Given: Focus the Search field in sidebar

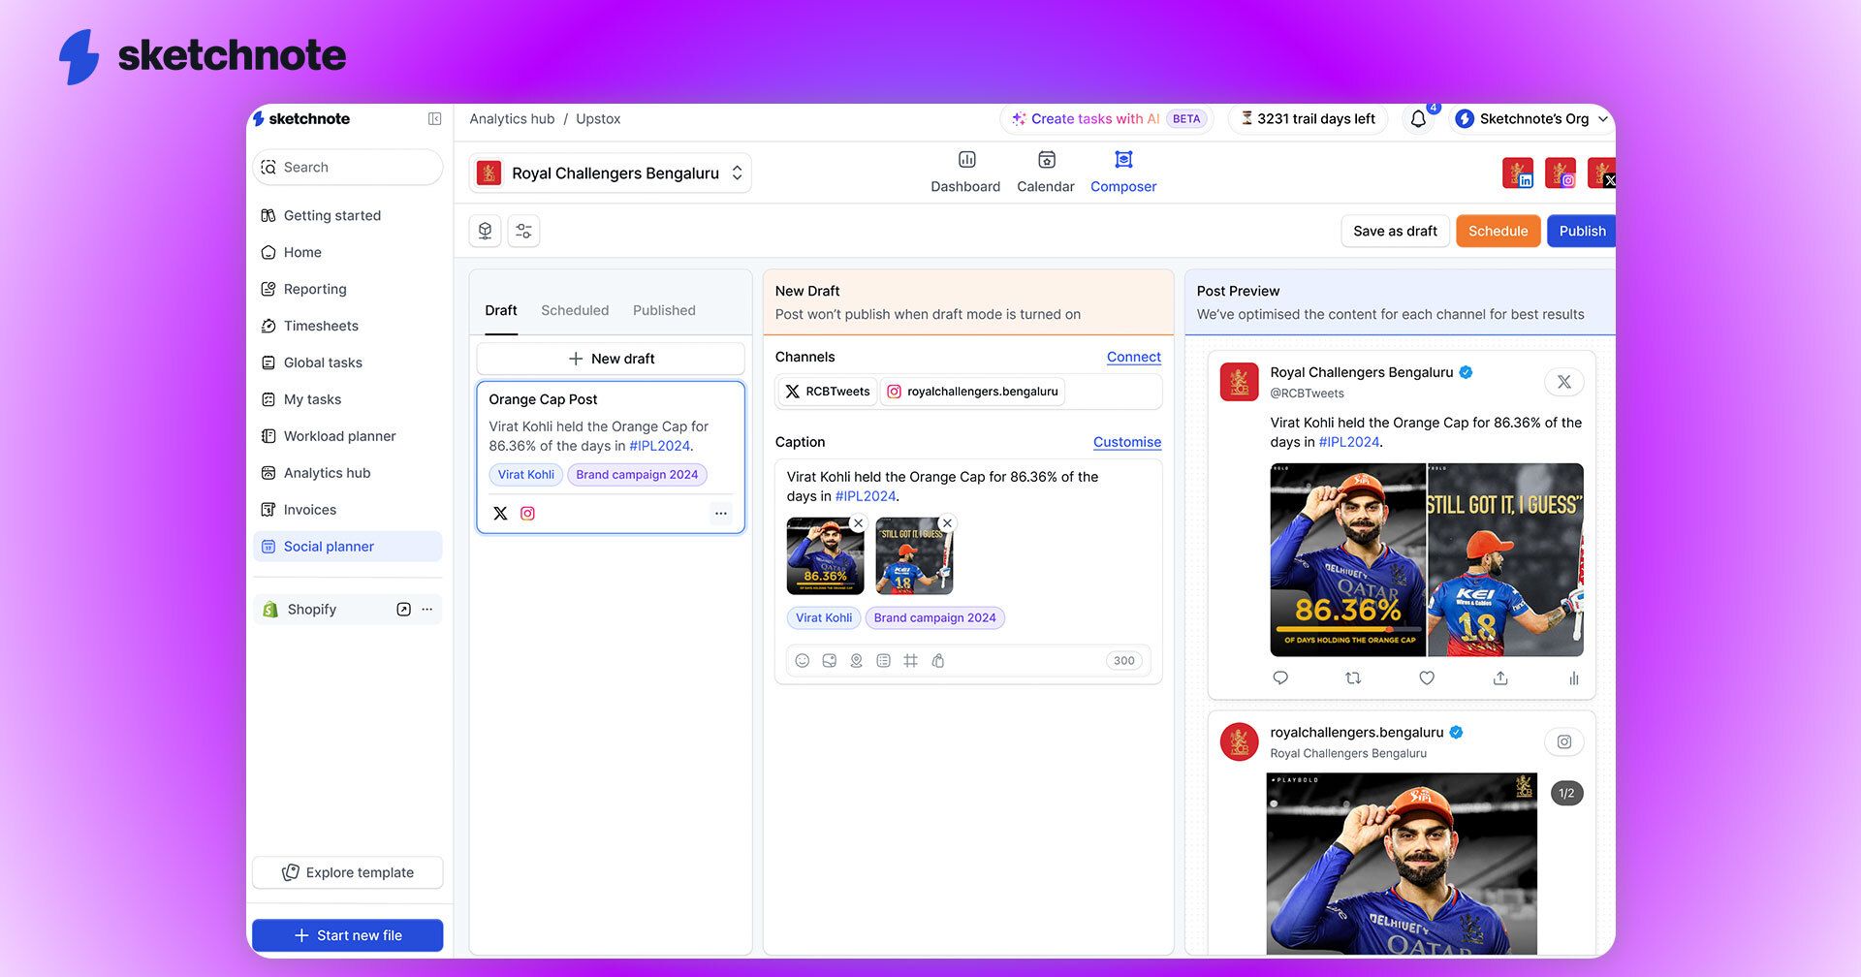Looking at the screenshot, I should point(348,167).
